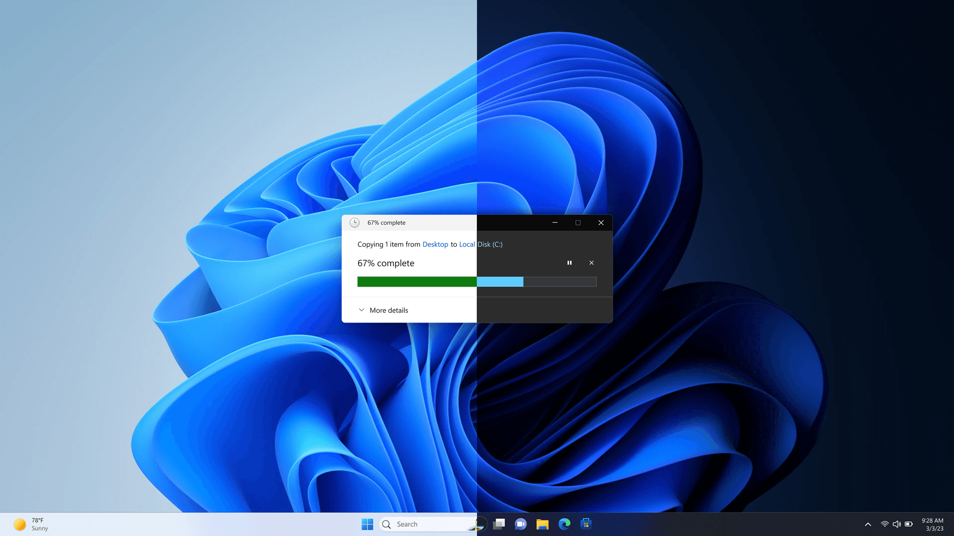The width and height of the screenshot is (954, 536).
Task: Open Microsoft Store from taskbar
Action: click(x=586, y=524)
